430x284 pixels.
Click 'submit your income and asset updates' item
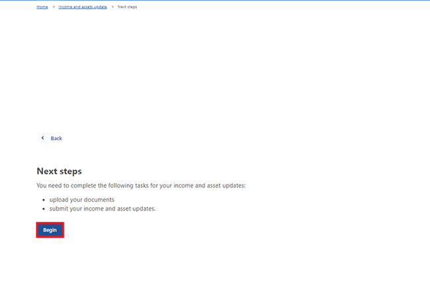click(x=103, y=209)
